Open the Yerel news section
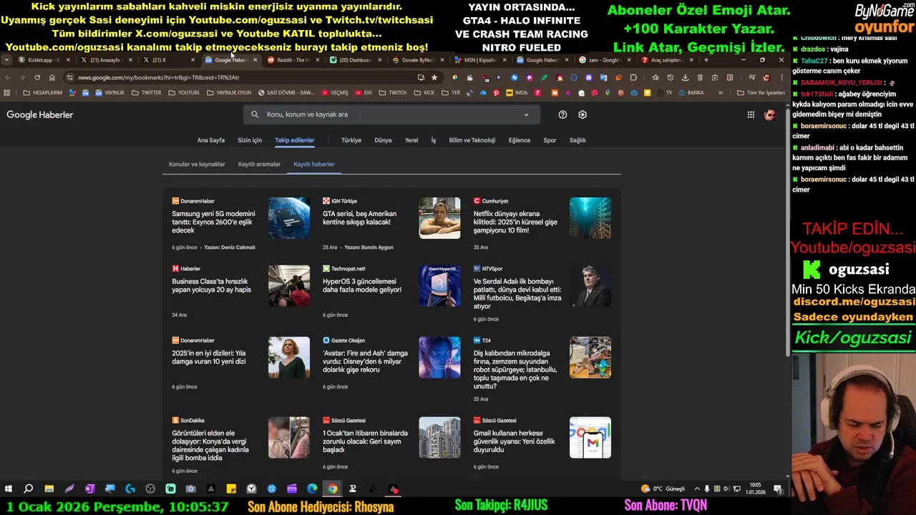The height and width of the screenshot is (515, 916). [411, 140]
